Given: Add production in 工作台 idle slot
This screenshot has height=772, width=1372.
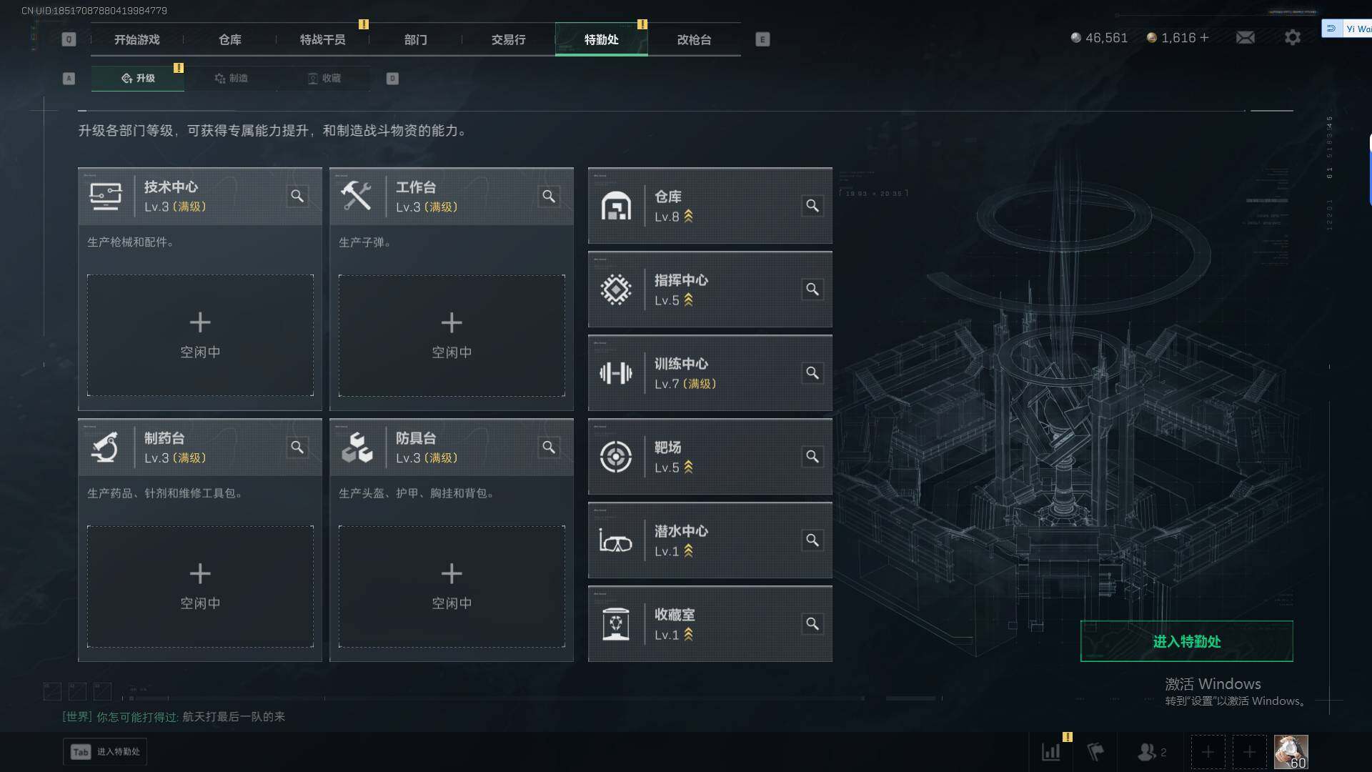Looking at the screenshot, I should [452, 335].
